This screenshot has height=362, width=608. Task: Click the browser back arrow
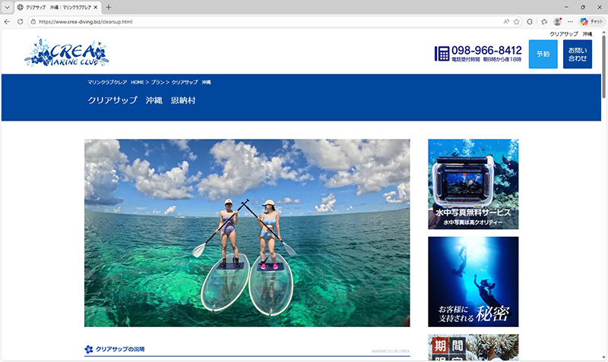pyautogui.click(x=8, y=21)
